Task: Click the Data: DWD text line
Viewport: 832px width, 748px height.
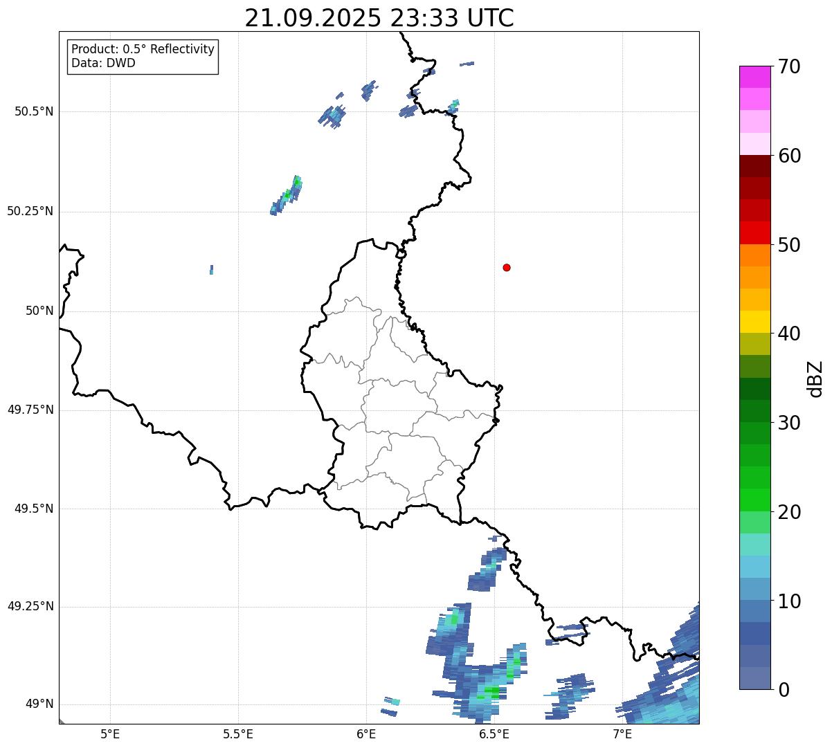Action: pos(103,64)
